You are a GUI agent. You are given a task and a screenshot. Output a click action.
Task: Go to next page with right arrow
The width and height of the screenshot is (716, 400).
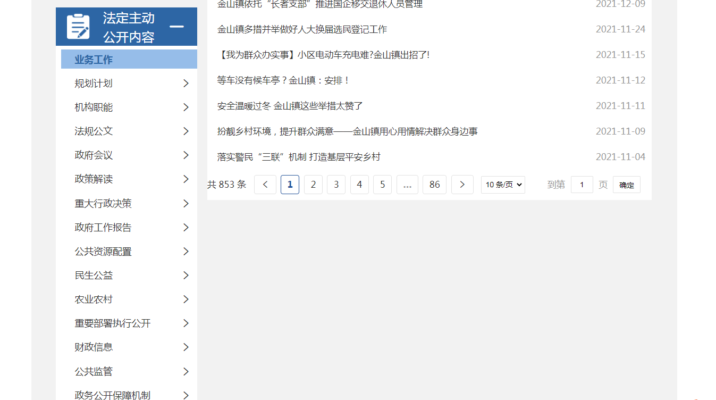point(462,185)
